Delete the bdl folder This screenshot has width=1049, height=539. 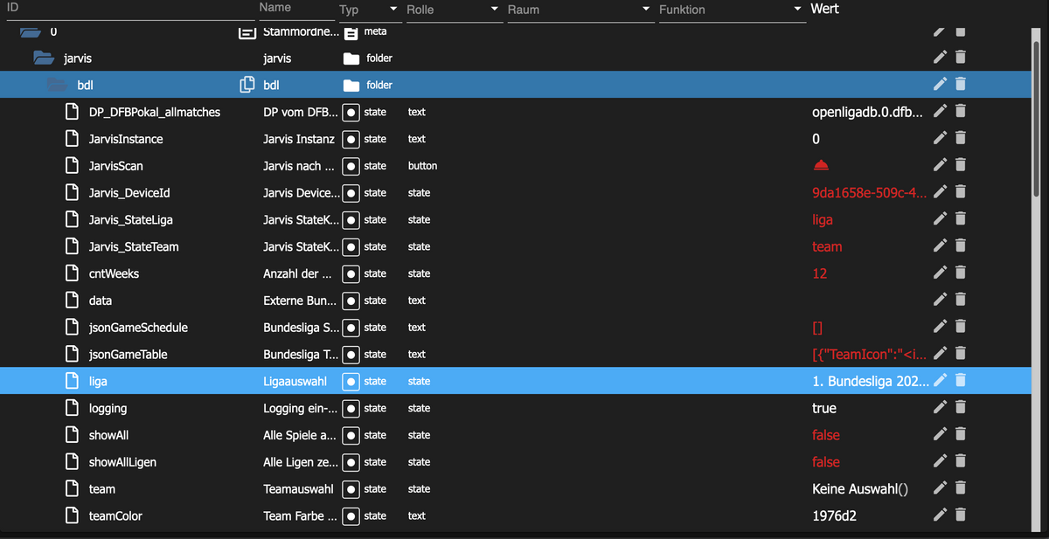tap(960, 85)
